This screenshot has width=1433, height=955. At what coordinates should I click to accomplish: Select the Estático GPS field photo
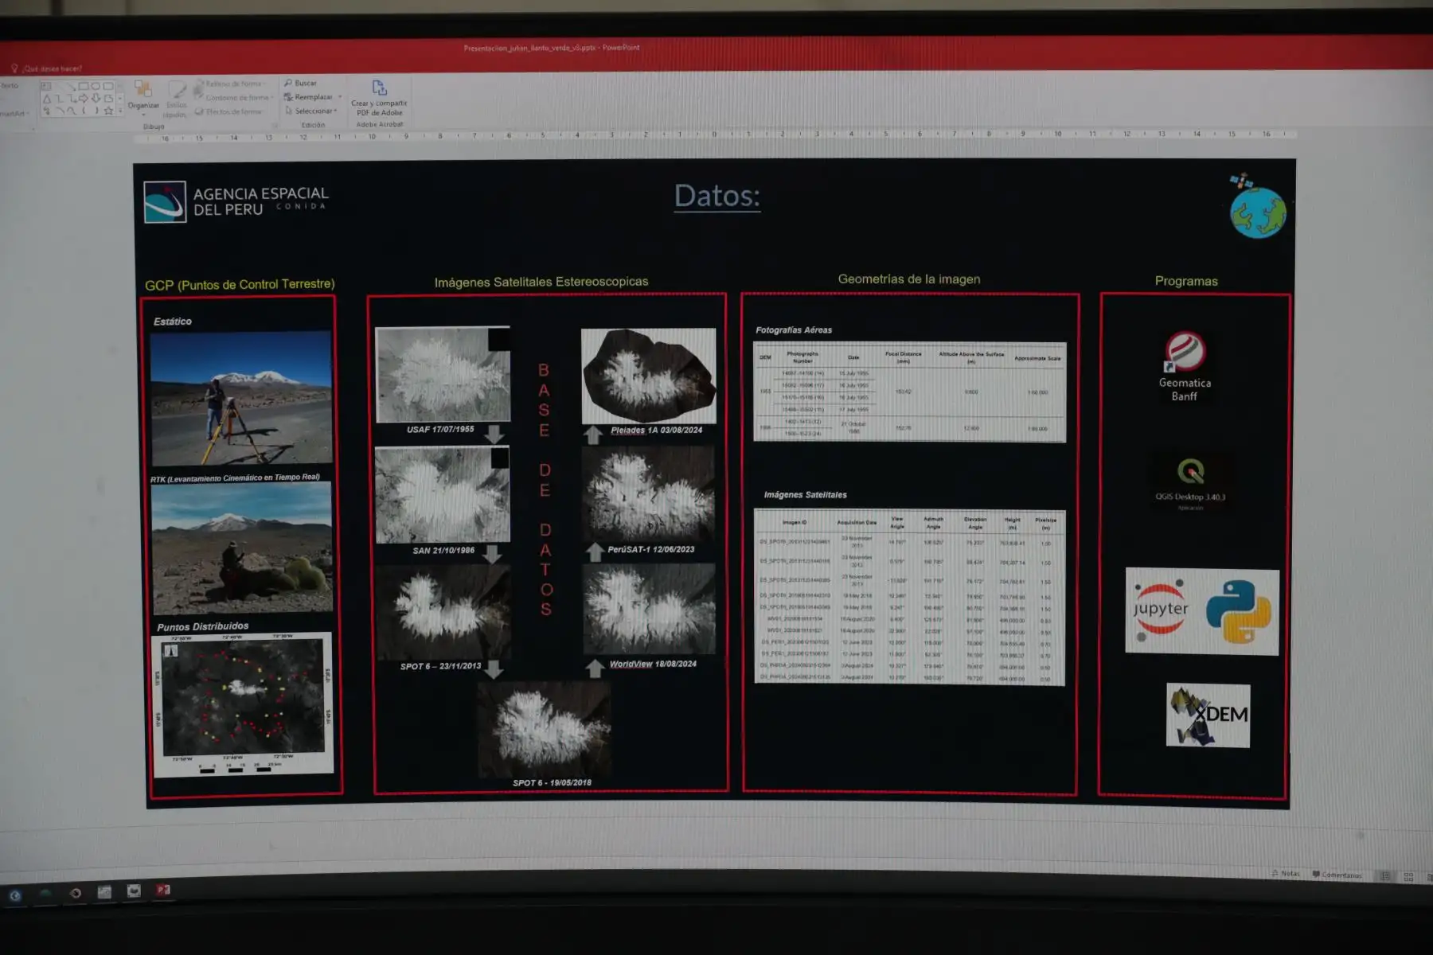pyautogui.click(x=241, y=398)
